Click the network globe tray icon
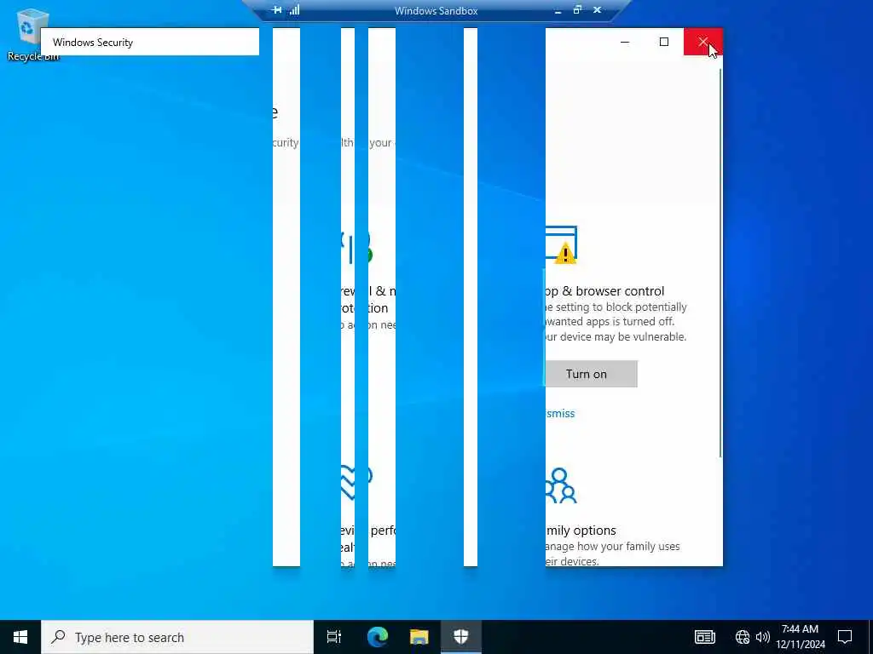Viewport: 873px width, 654px height. pos(743,637)
